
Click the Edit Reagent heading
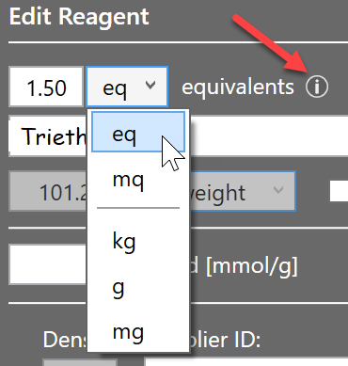click(x=79, y=17)
